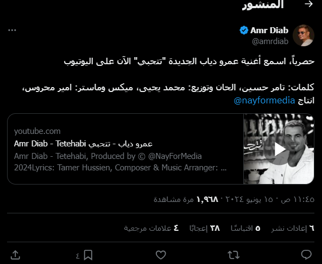Screen dimensions: 322x264
Task: View the ٦ reposts list
Action: 293,228
